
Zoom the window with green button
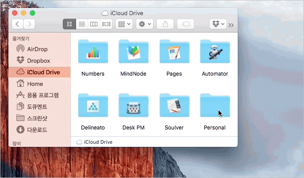pyautogui.click(x=32, y=13)
